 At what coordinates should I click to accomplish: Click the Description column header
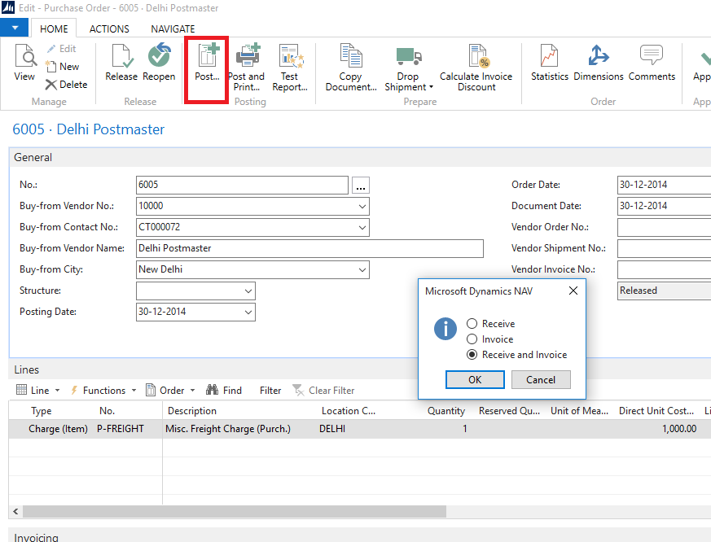click(192, 411)
